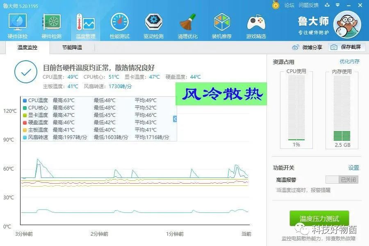This screenshot has height=246, width=369.
Task: Click the 当前 time axis label
Action: coord(246,234)
